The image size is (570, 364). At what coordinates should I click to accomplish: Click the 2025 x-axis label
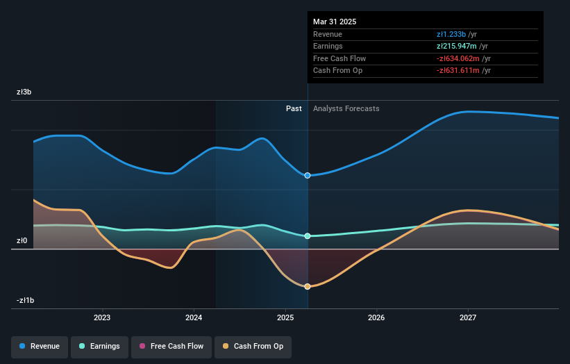[x=285, y=317]
